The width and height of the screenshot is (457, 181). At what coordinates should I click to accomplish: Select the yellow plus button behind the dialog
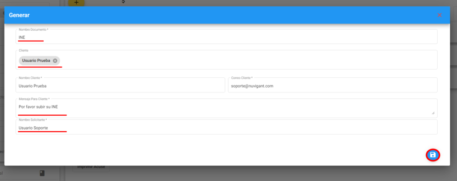76,3
